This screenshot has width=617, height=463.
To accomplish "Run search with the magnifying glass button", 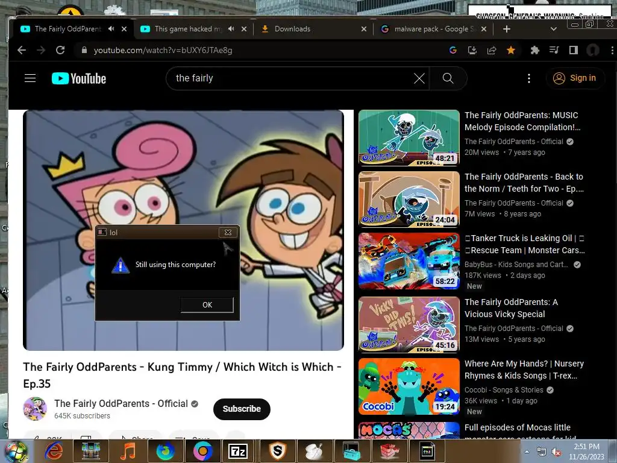I will pos(448,78).
